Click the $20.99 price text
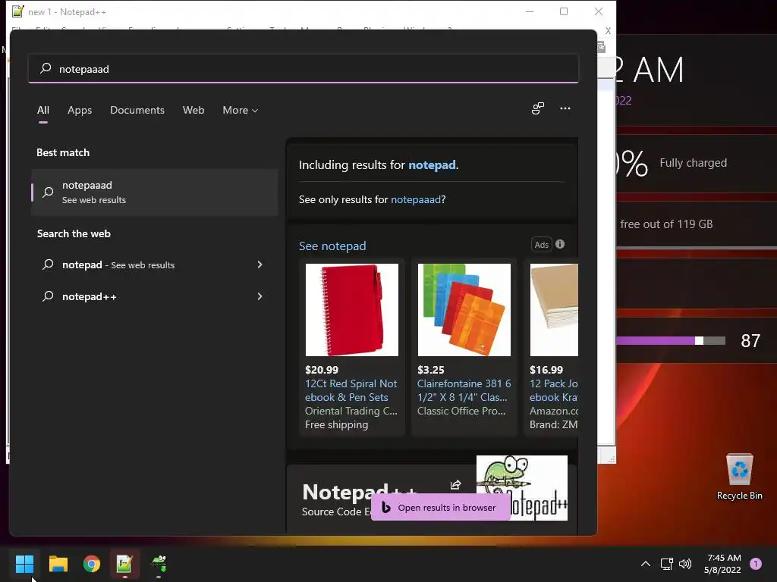This screenshot has width=777, height=582. coord(322,370)
